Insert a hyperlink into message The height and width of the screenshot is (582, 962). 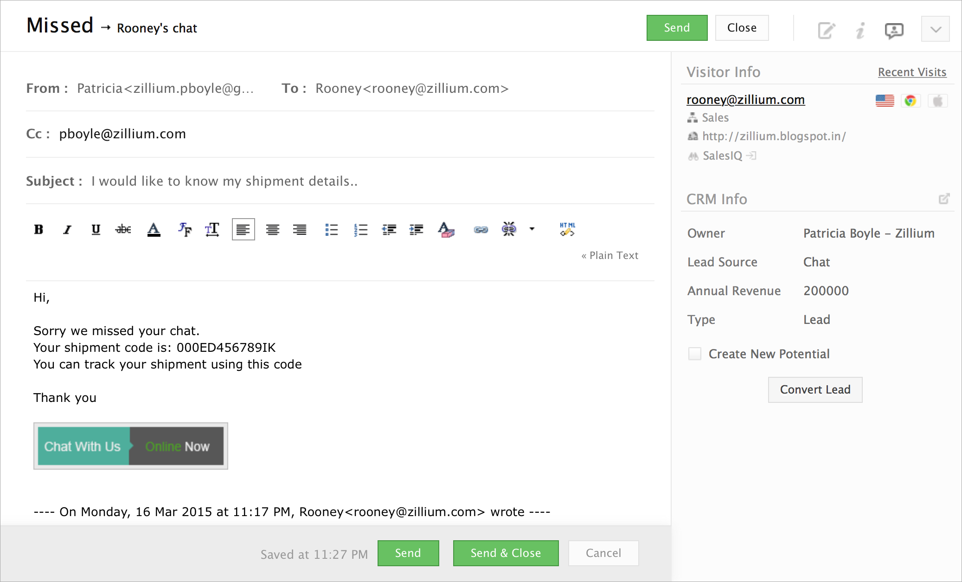click(x=481, y=229)
